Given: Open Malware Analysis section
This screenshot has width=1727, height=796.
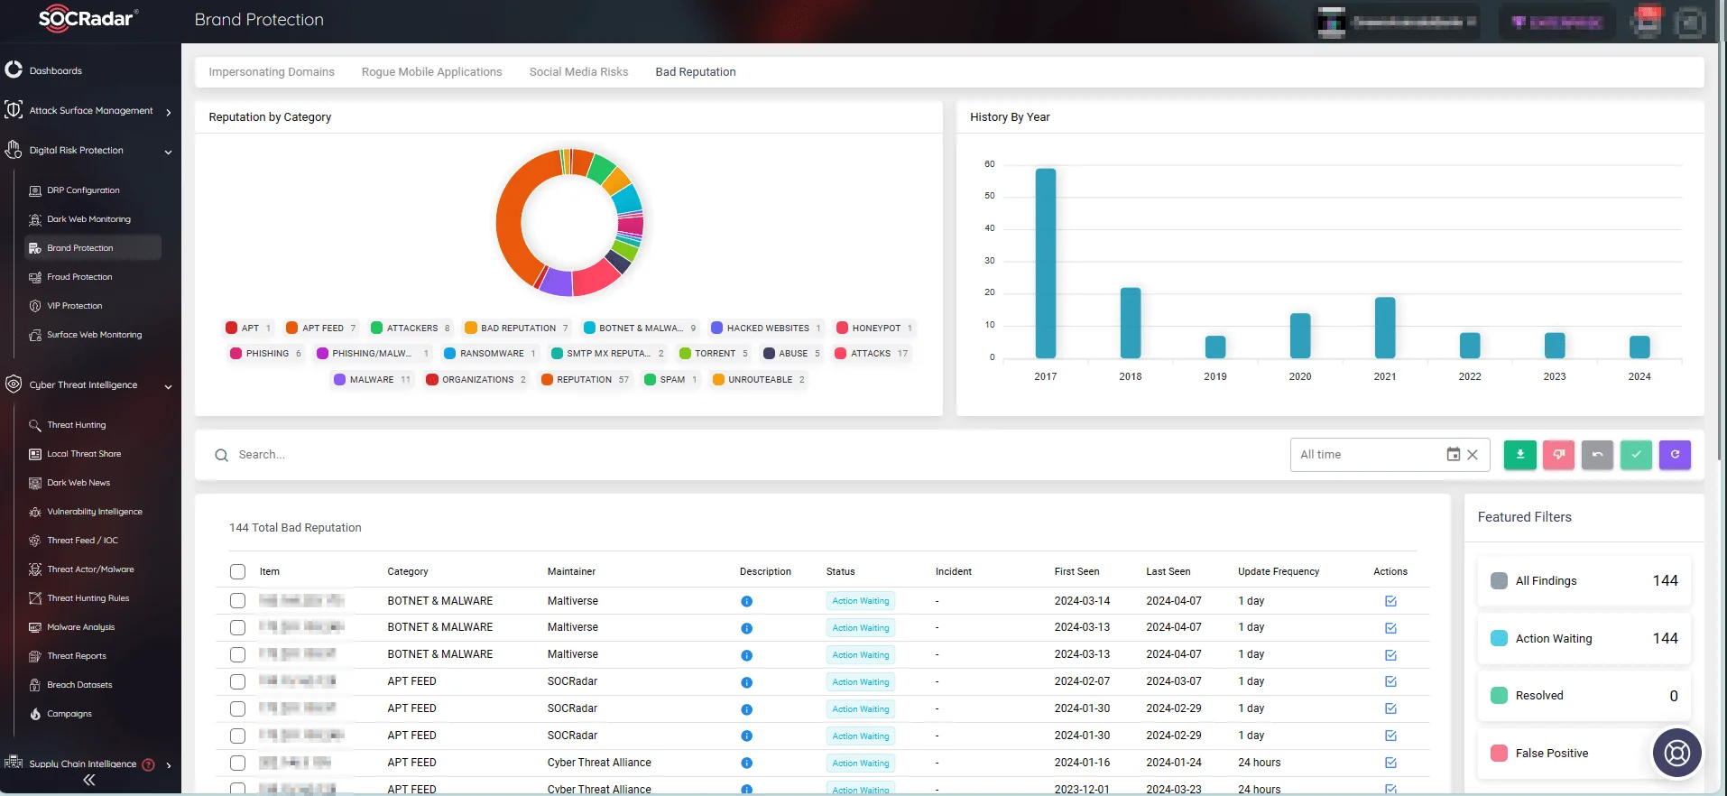Looking at the screenshot, I should pyautogui.click(x=80, y=627).
